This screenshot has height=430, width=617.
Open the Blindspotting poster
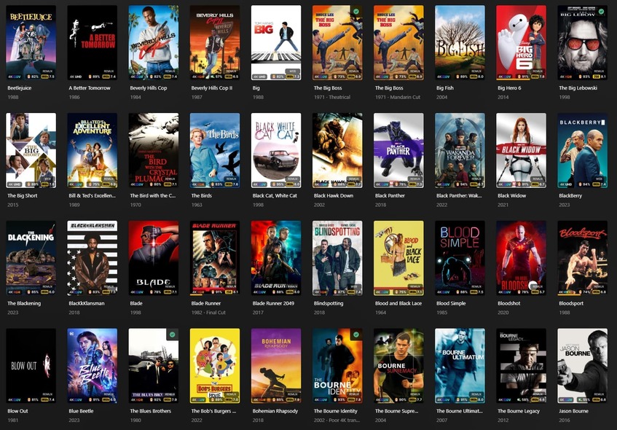coord(337,258)
